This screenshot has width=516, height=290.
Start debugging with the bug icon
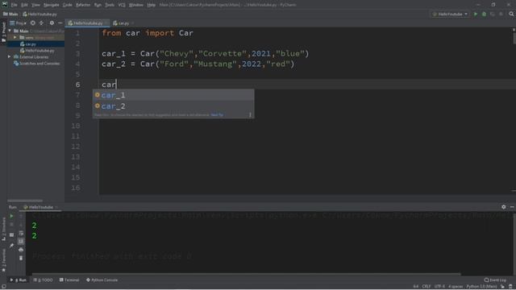(x=484, y=14)
